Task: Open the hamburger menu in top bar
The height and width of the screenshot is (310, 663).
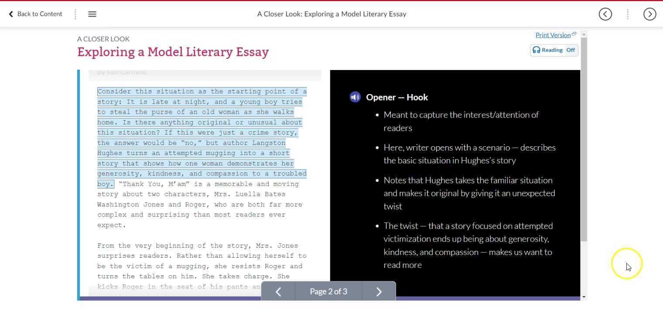Action: point(92,13)
